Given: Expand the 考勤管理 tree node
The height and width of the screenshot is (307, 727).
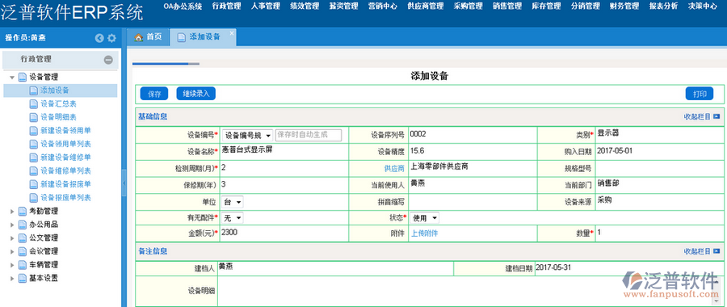Looking at the screenshot, I should 12,212.
